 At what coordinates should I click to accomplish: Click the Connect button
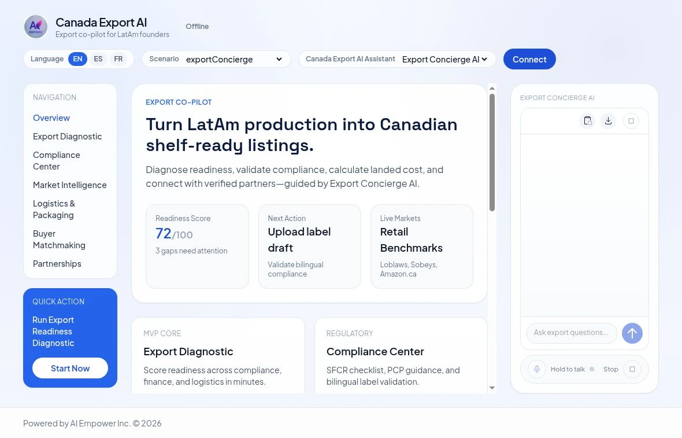(x=529, y=59)
